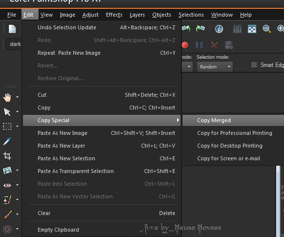The image size is (284, 237).
Task: Expand the Makeover tool flyout arrow
Action: click(x=17, y=170)
